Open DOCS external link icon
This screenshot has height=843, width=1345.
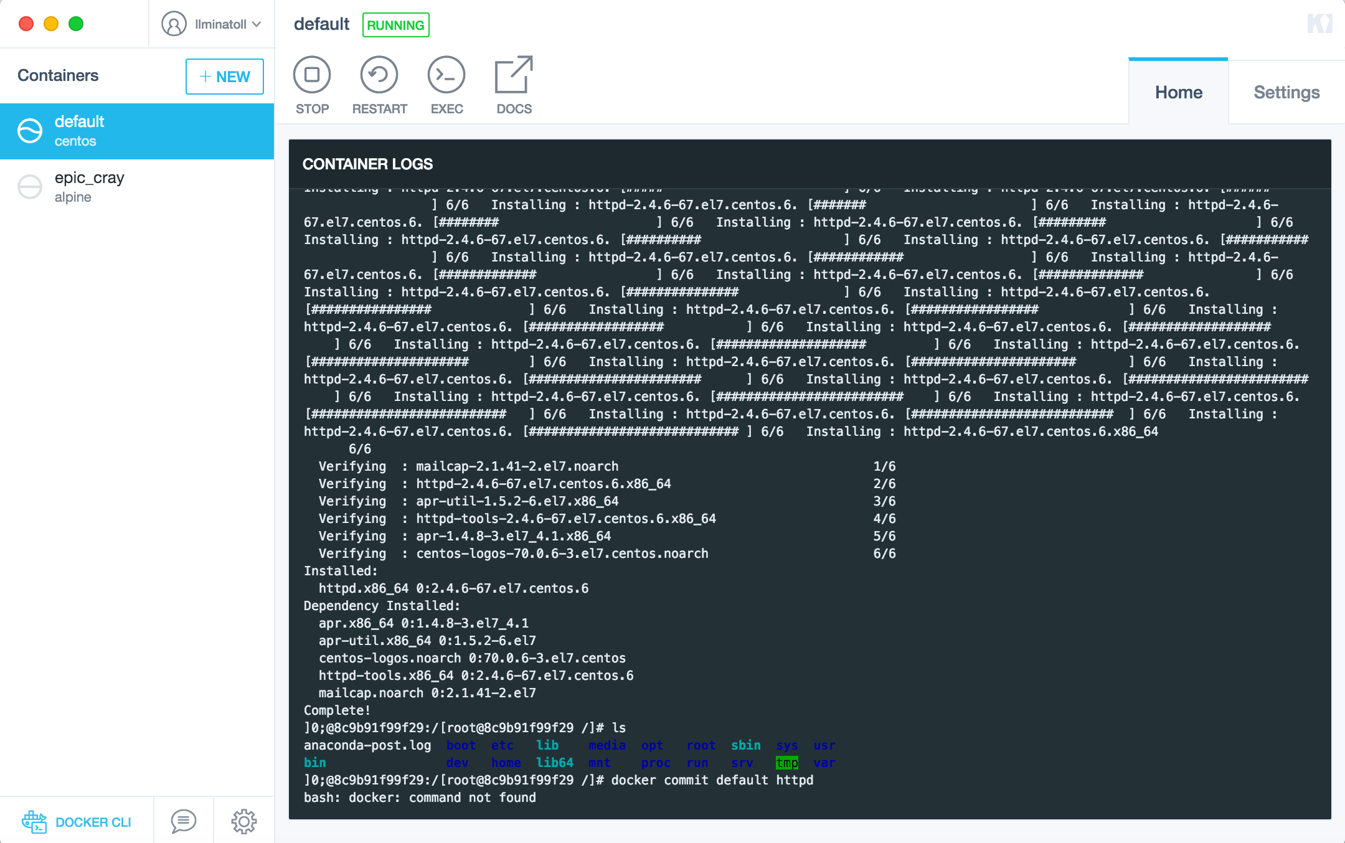pyautogui.click(x=514, y=75)
